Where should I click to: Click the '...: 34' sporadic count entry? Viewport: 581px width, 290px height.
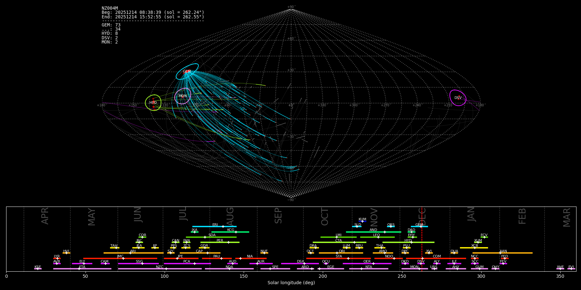tap(111, 29)
